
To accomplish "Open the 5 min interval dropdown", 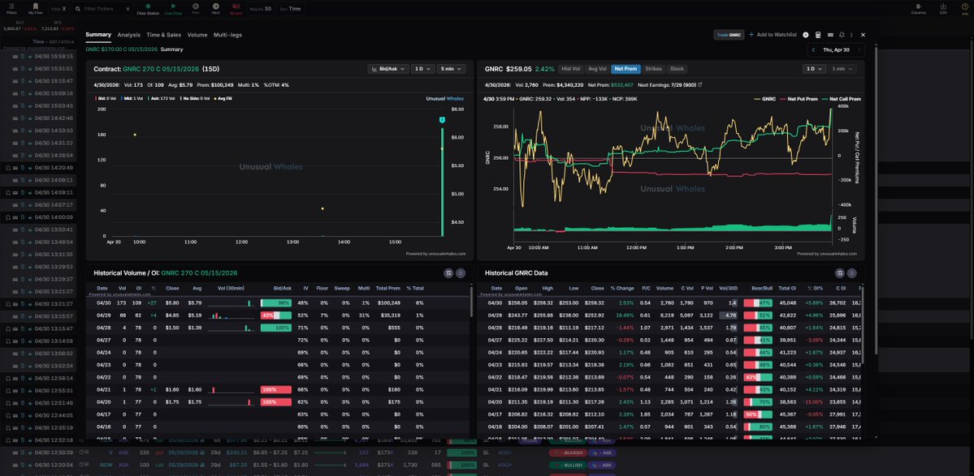I will pos(451,69).
